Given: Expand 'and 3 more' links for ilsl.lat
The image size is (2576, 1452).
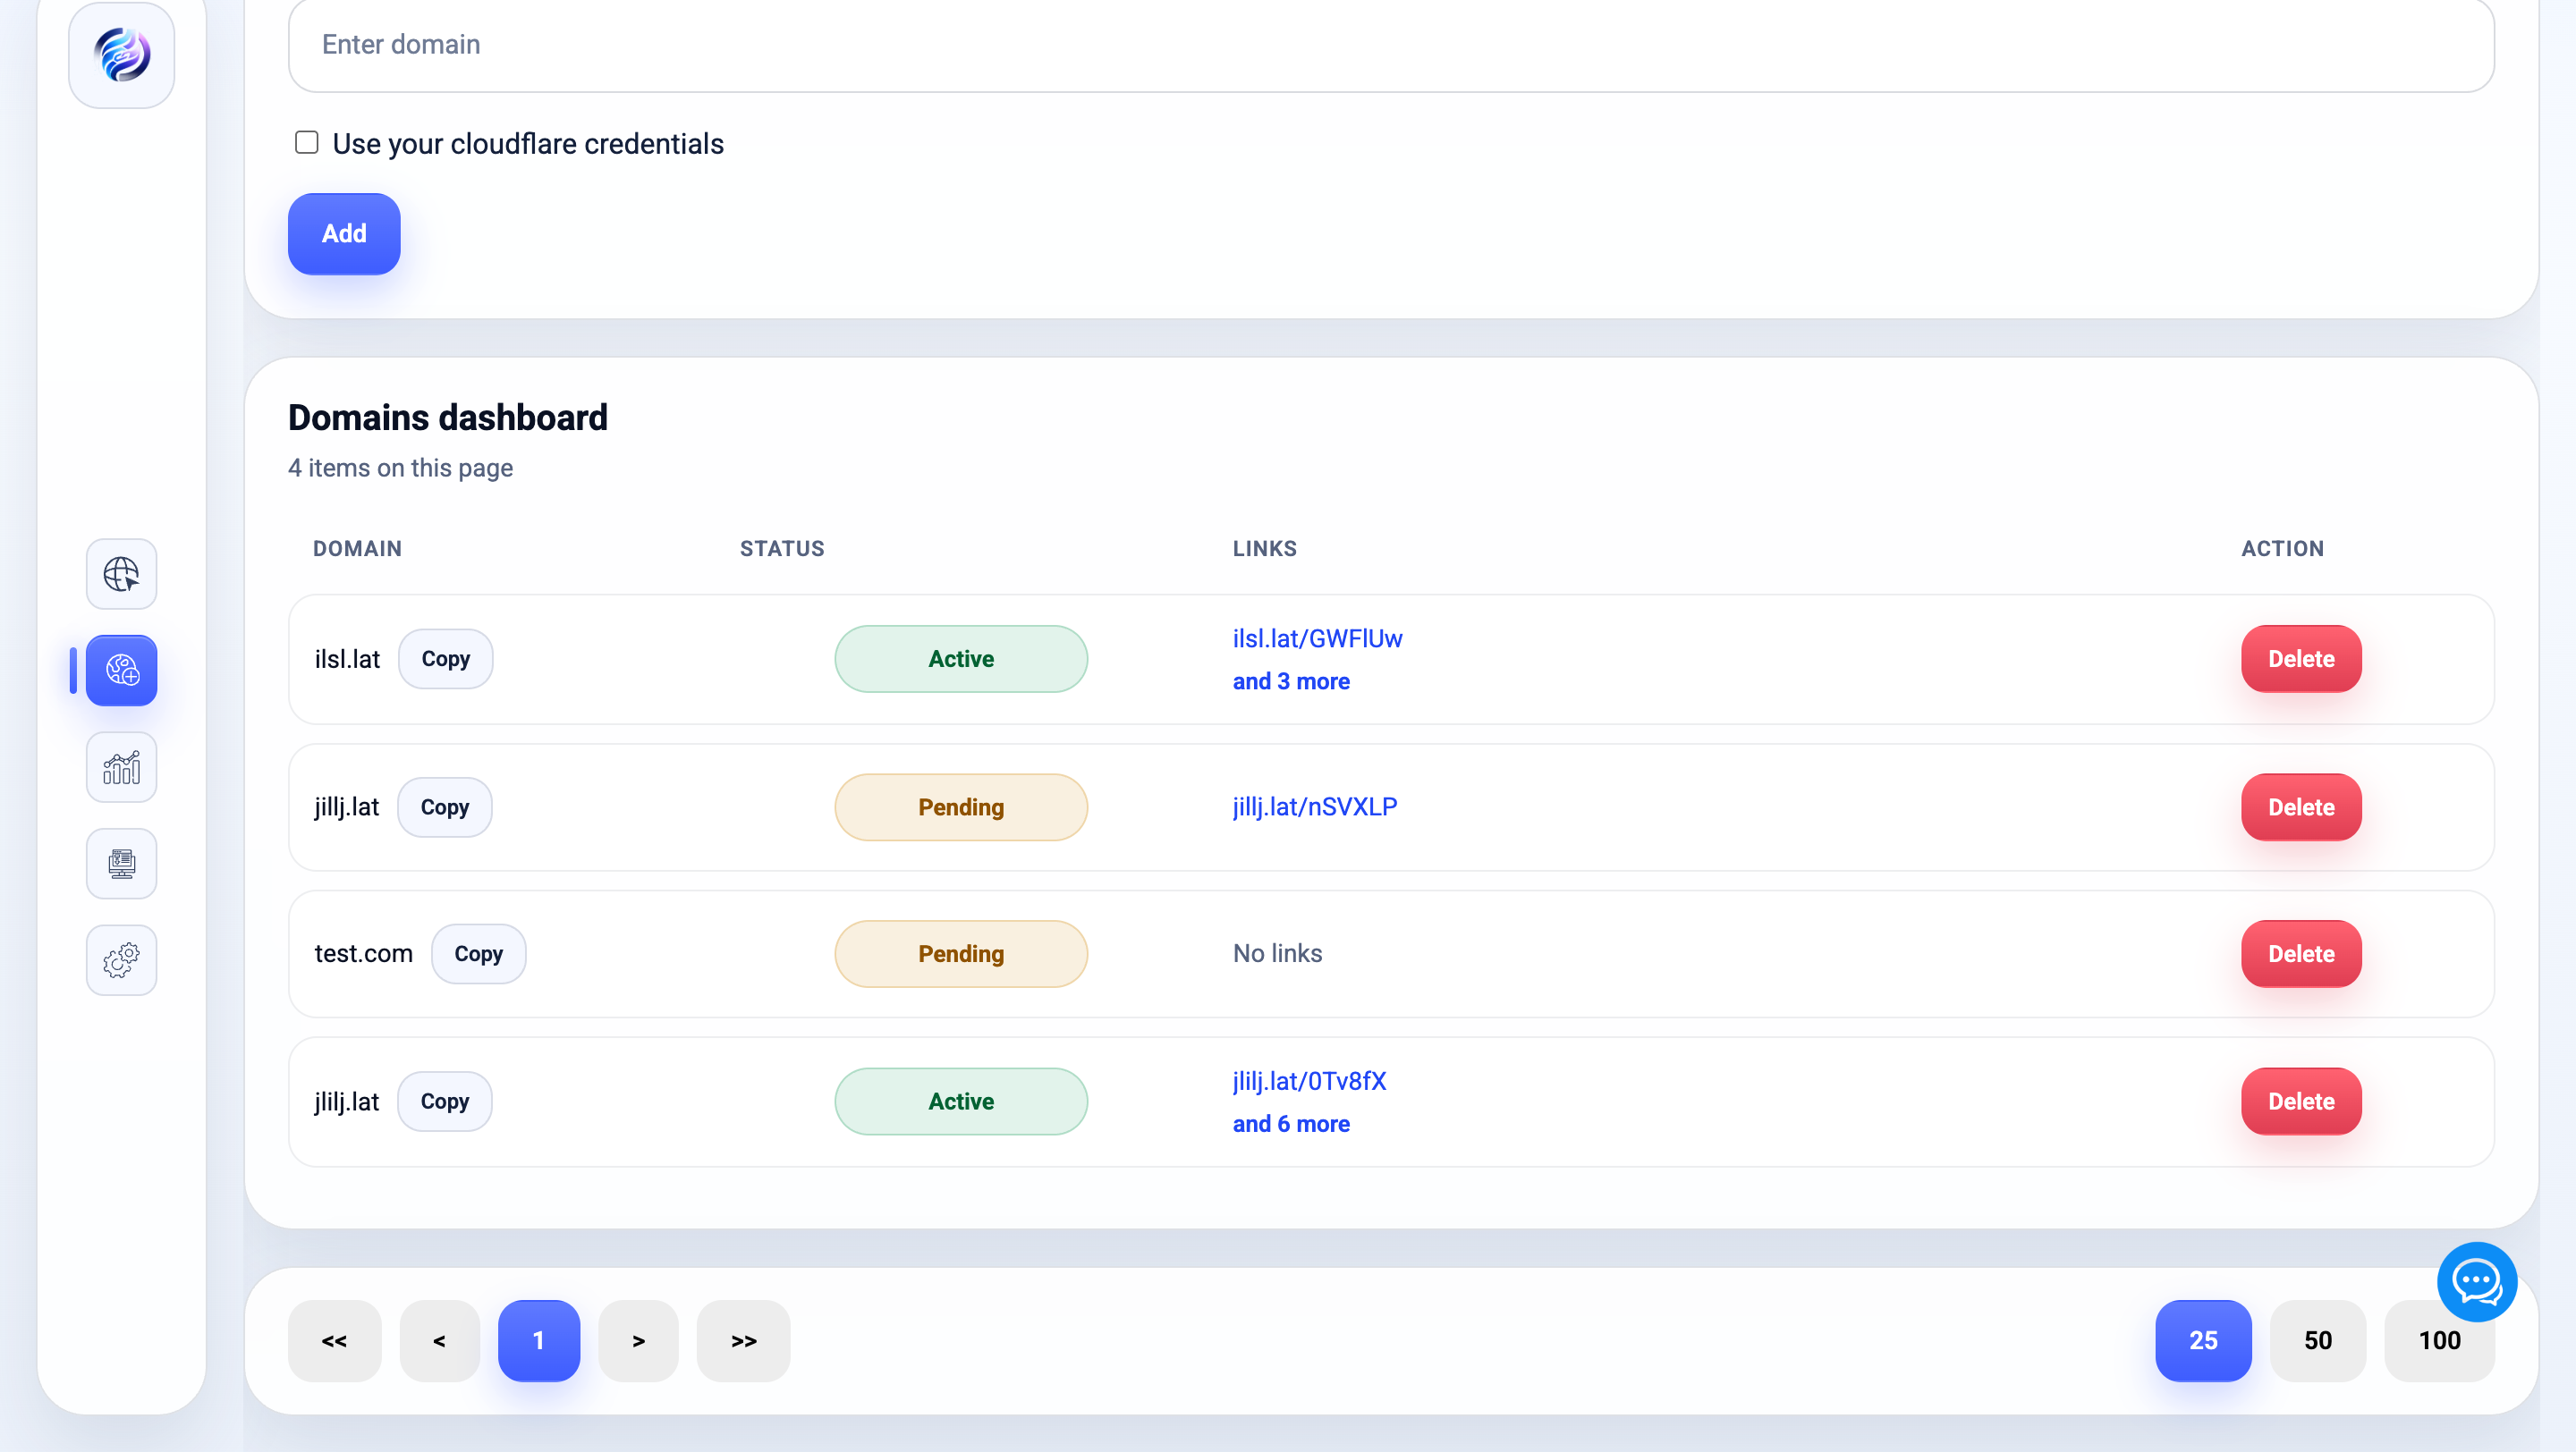Looking at the screenshot, I should [1290, 681].
